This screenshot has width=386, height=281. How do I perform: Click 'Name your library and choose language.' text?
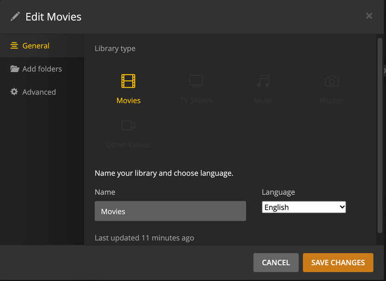tap(164, 173)
